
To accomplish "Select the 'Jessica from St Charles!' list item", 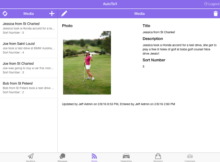I will point(29,28).
